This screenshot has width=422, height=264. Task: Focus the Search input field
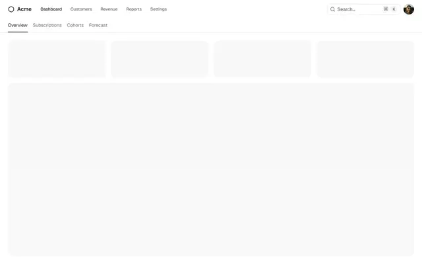click(x=363, y=9)
